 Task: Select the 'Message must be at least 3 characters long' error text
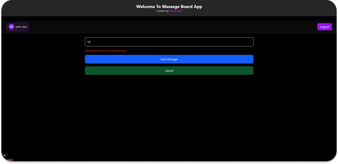point(105,51)
